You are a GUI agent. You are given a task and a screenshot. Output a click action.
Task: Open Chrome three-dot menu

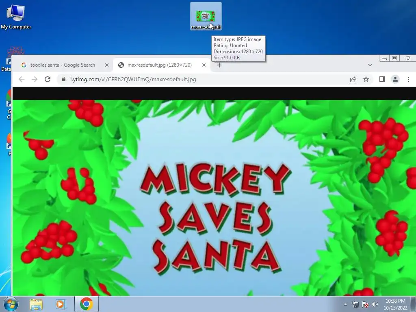408,79
